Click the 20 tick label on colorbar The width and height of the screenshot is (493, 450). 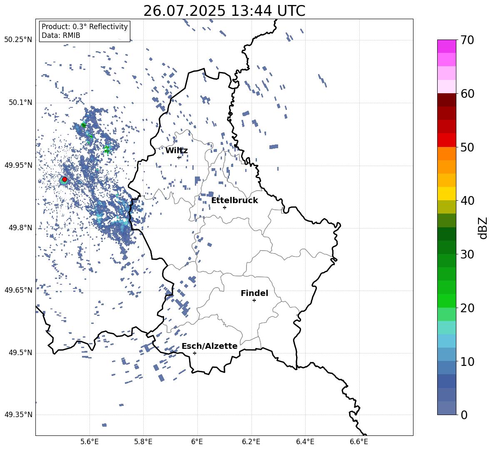click(467, 308)
